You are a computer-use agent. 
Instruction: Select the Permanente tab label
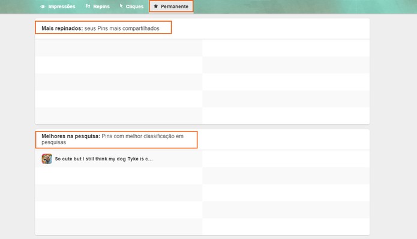pyautogui.click(x=175, y=7)
